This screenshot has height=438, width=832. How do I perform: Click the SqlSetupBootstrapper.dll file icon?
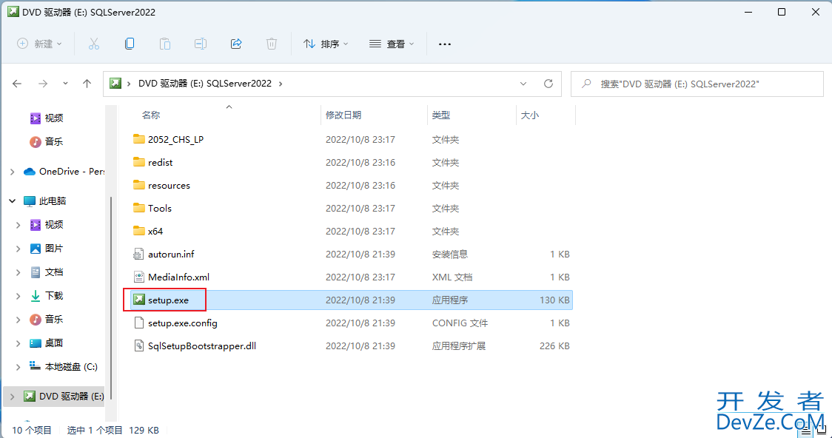(138, 346)
